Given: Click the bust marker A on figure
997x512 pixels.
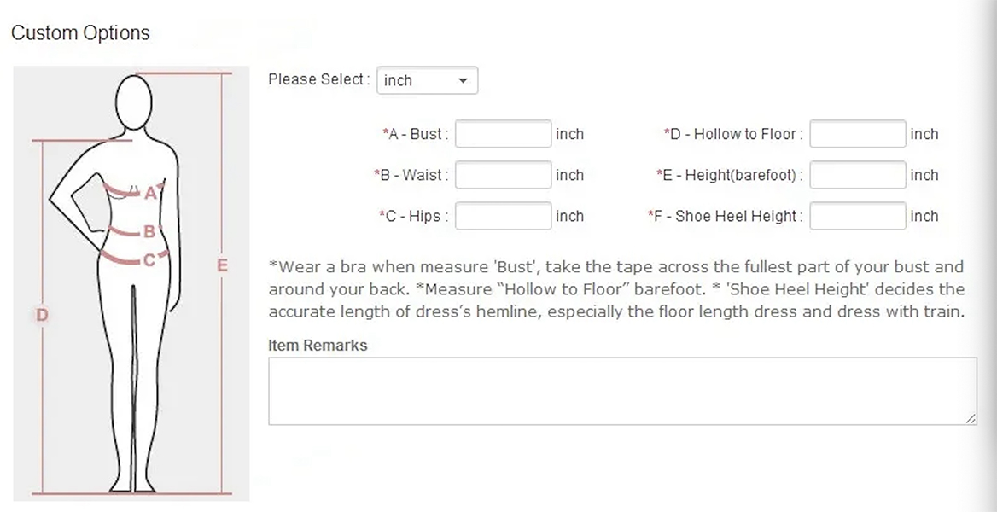Looking at the screenshot, I should pyautogui.click(x=150, y=193).
